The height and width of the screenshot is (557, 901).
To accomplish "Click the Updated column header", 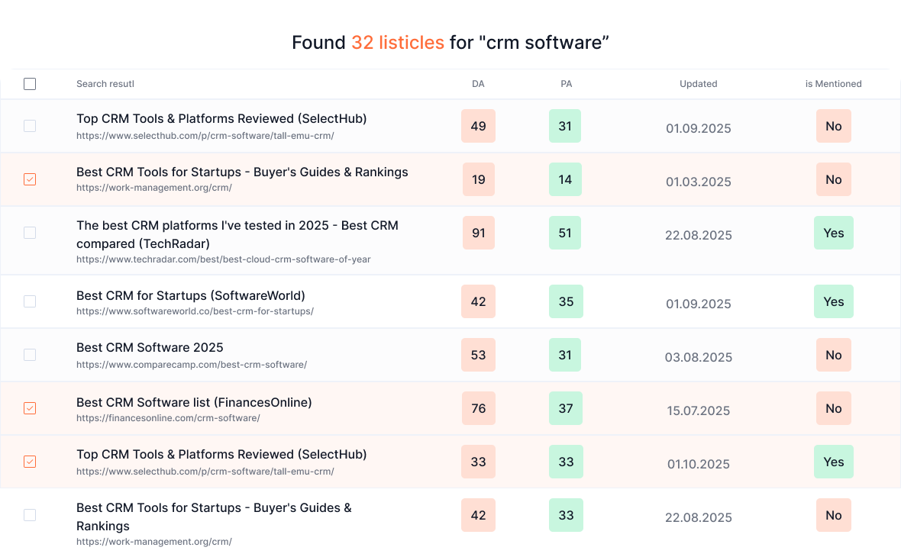I will (698, 84).
